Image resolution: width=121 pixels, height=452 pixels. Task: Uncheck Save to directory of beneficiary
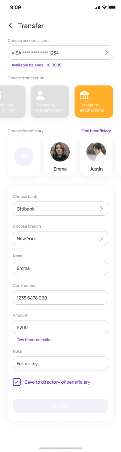pyautogui.click(x=17, y=382)
